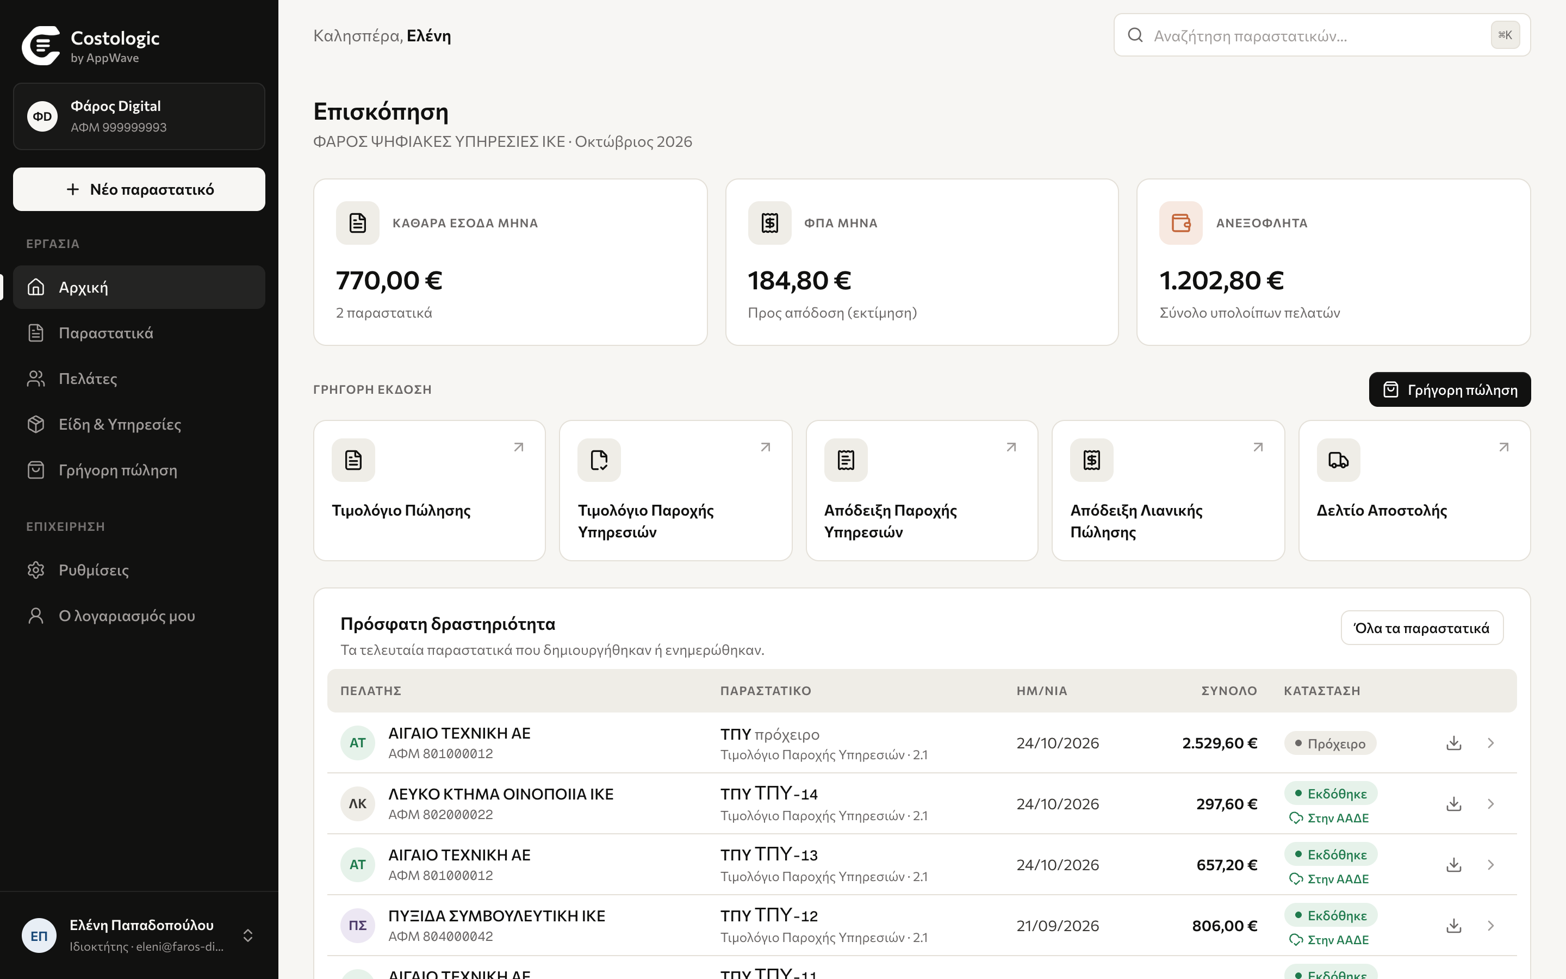Open details chevron for ΤΠΥ πρόχειρο row

point(1490,742)
